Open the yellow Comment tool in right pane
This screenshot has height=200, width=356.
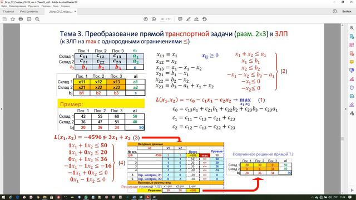(x=352, y=62)
